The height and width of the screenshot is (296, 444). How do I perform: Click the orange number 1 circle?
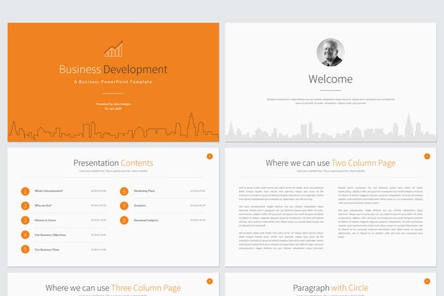coord(25,191)
